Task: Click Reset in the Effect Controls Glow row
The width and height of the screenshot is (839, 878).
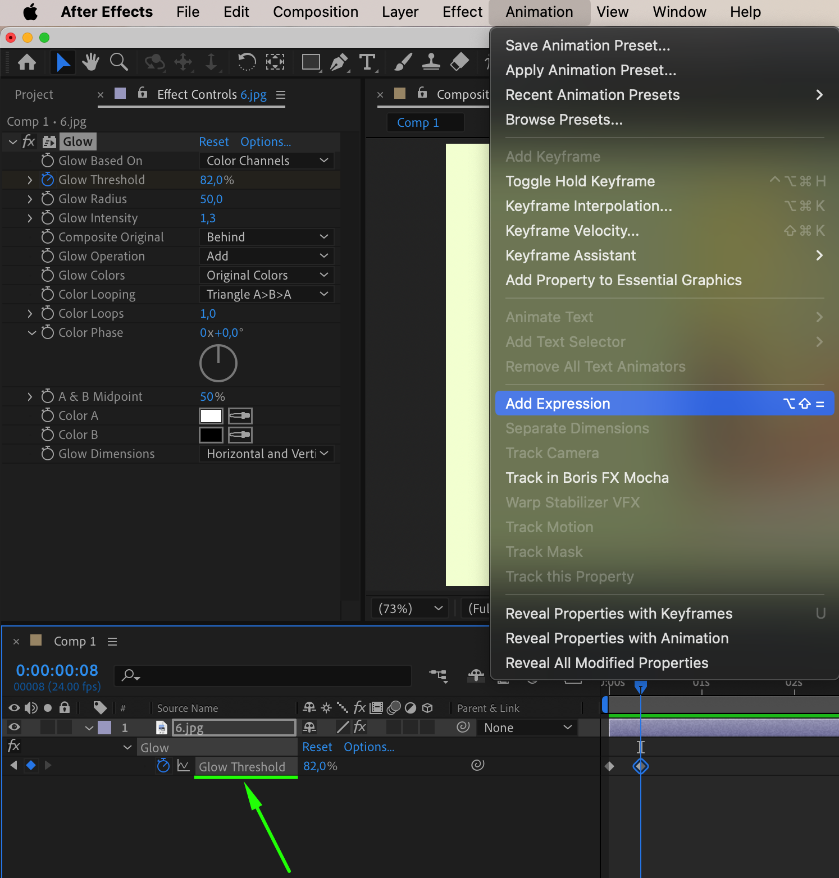Action: click(x=214, y=142)
